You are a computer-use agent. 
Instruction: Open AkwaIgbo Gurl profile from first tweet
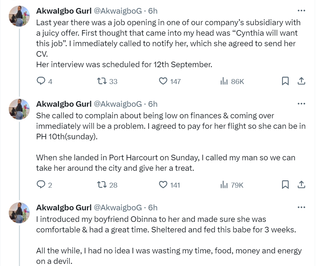pyautogui.click(x=64, y=11)
